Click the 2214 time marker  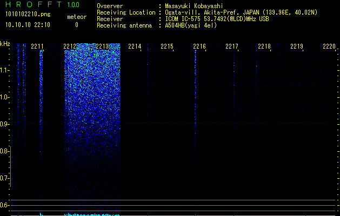[x=135, y=46]
